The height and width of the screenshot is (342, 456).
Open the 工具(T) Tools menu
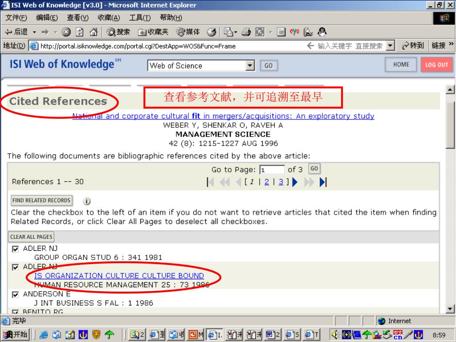pos(140,18)
